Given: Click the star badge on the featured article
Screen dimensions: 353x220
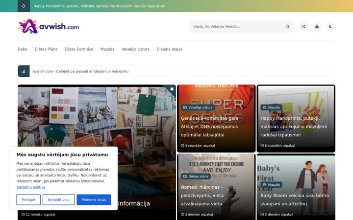Looking at the screenshot, I should 172,89.
